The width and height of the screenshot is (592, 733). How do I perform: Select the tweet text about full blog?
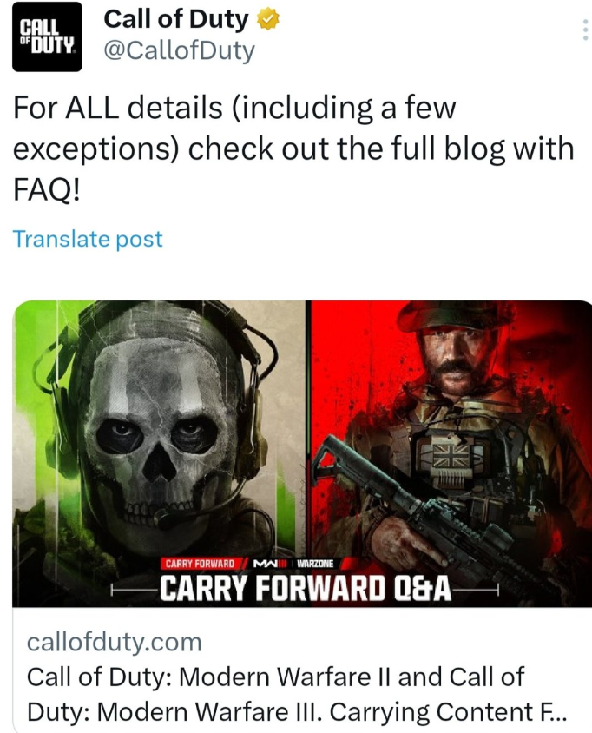293,149
